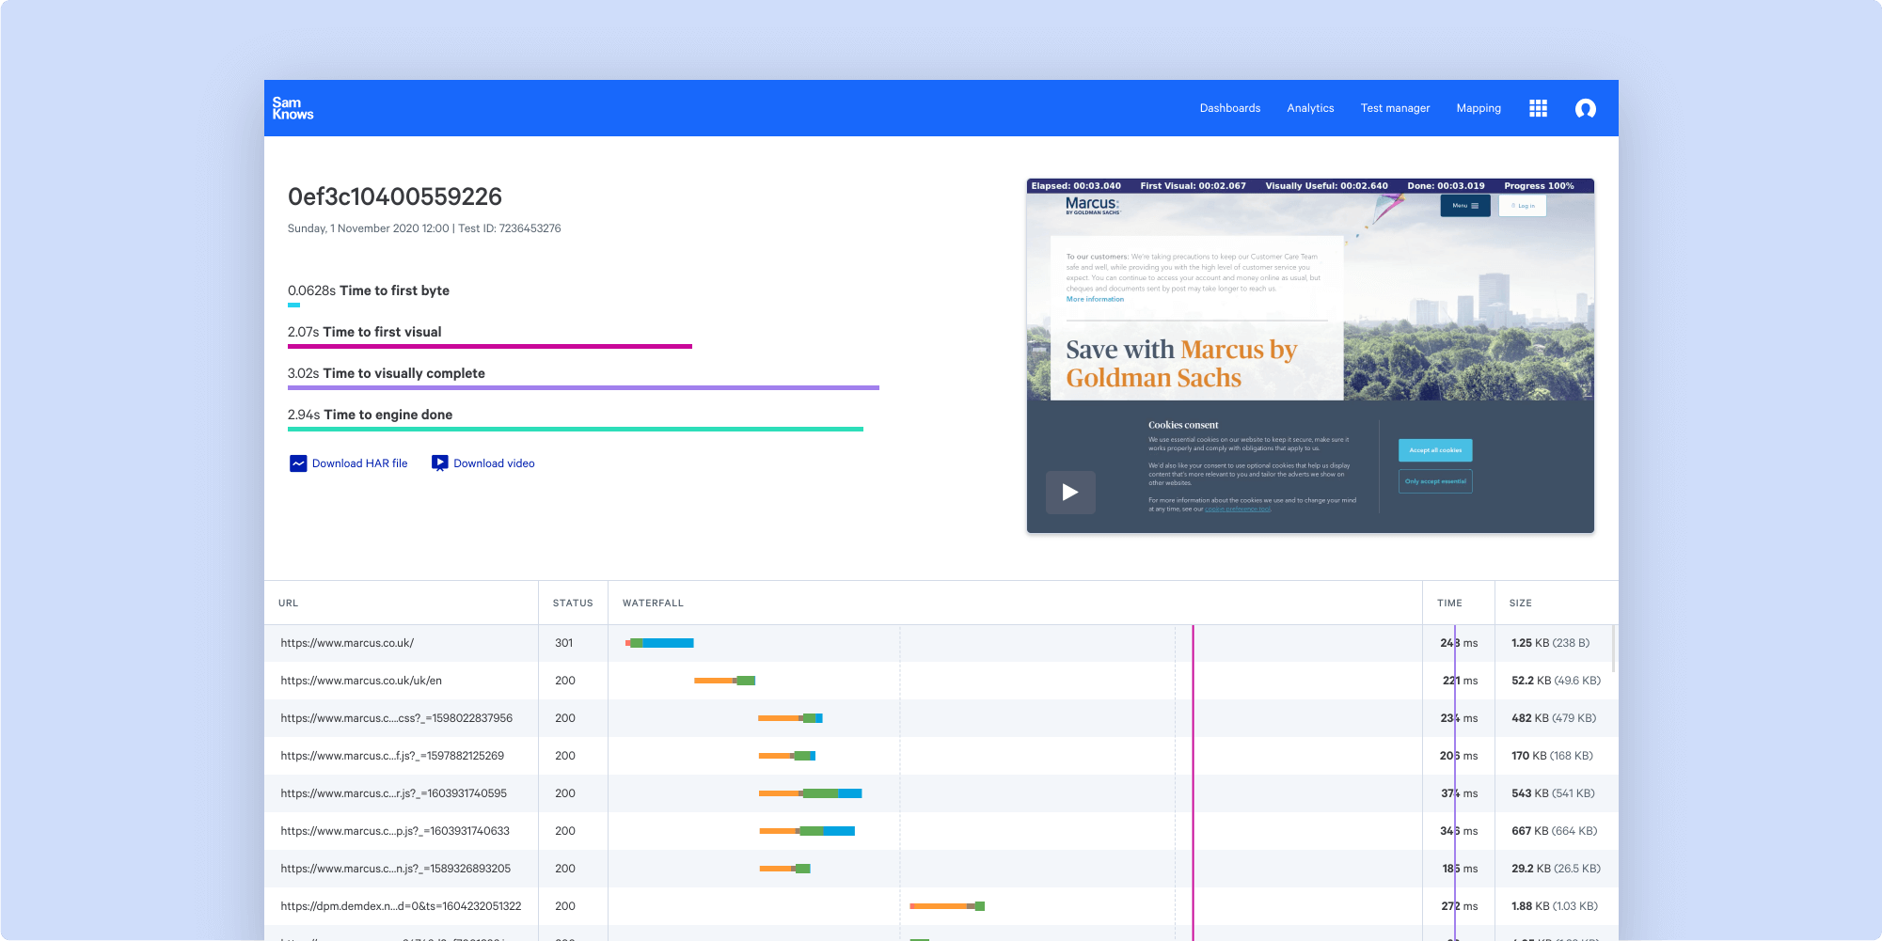Click the URL column header

click(288, 604)
